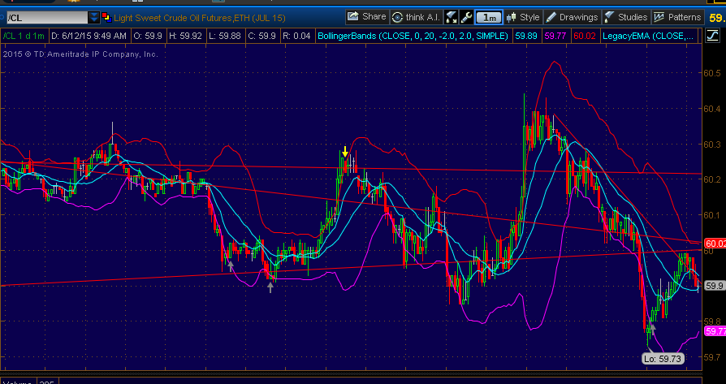The image size is (726, 384).
Task: Click the quick studies flask icon
Action: pos(451,18)
